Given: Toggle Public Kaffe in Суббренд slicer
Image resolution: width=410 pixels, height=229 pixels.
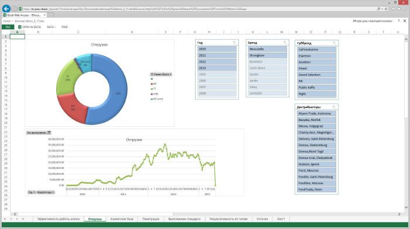Looking at the screenshot, I should pyautogui.click(x=316, y=88).
